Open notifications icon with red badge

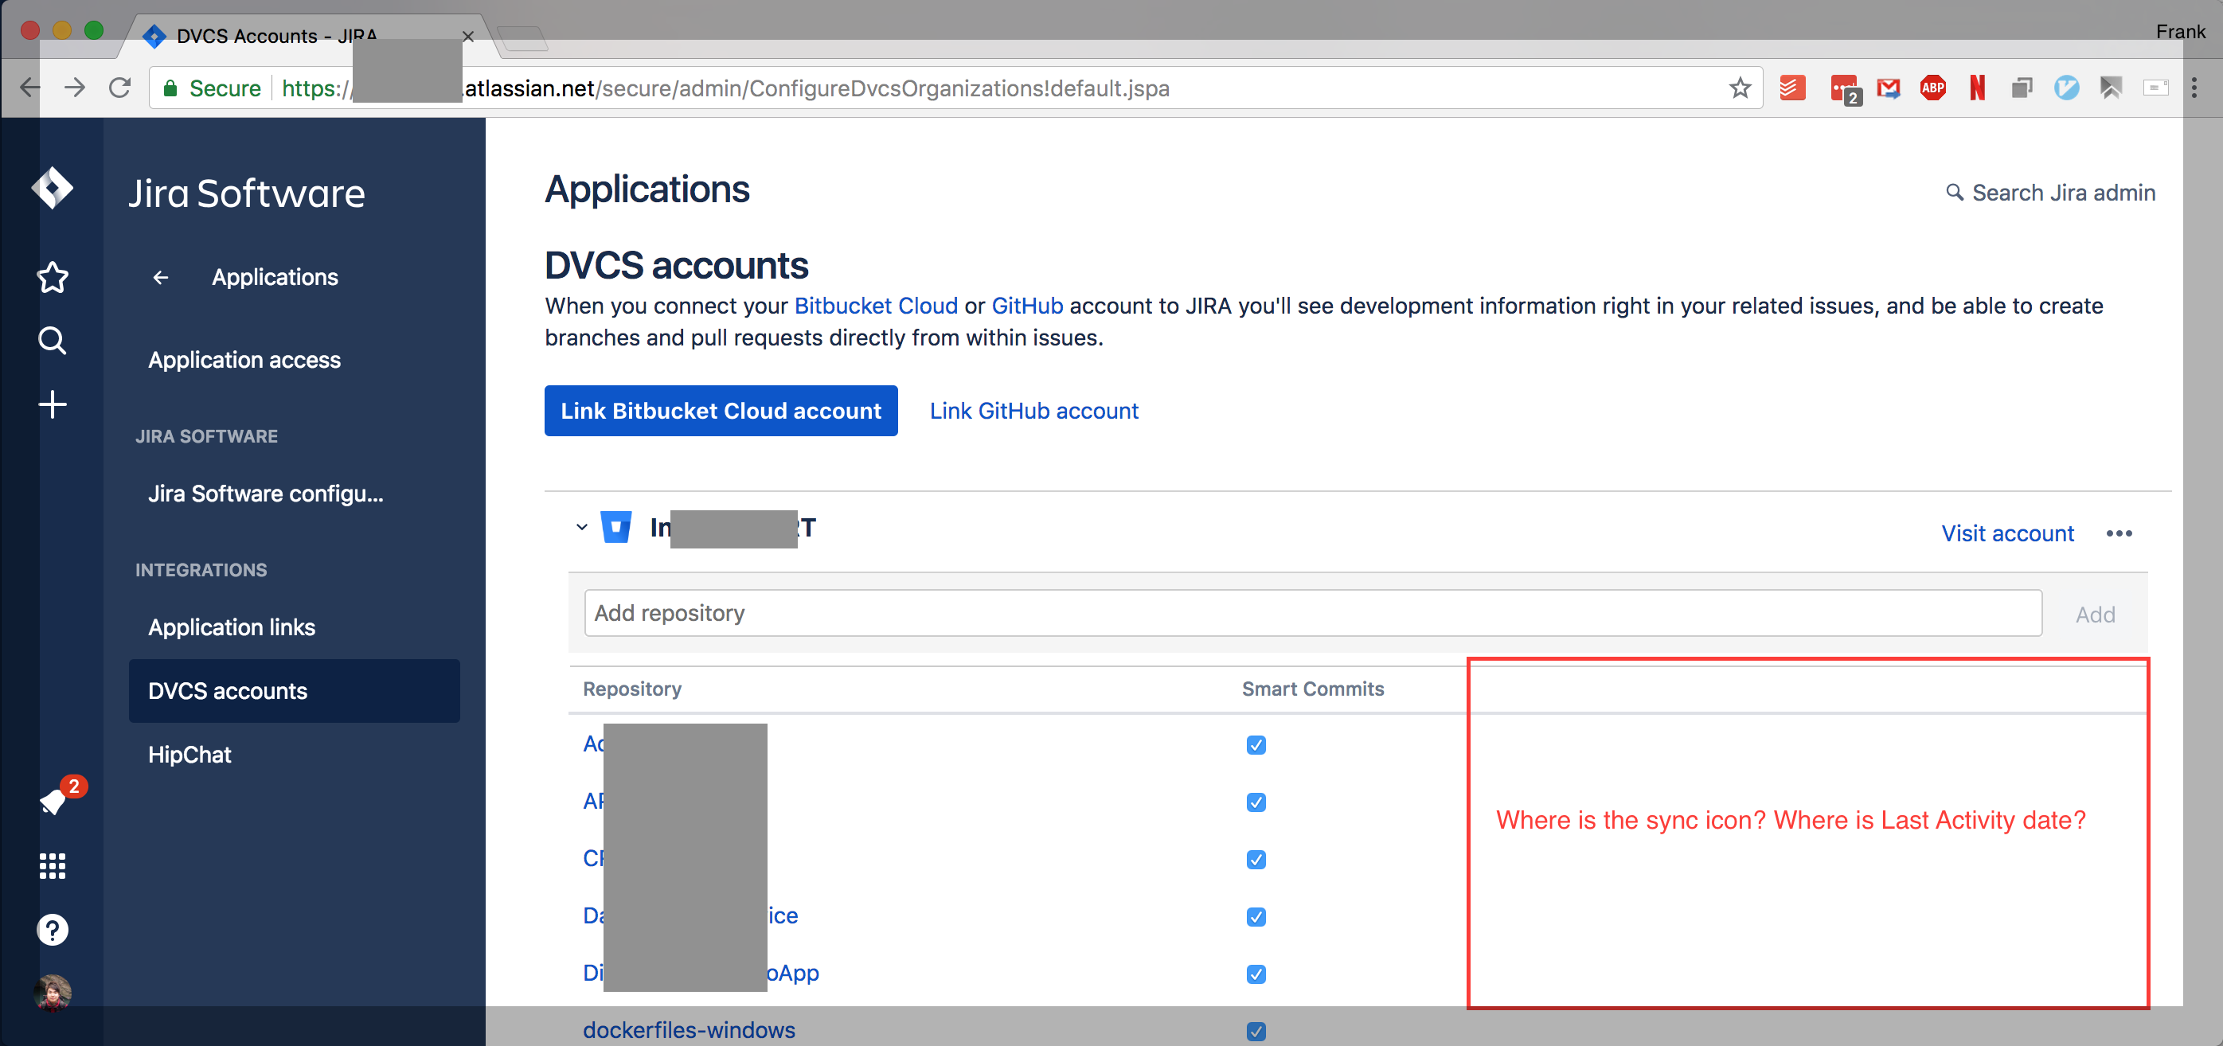pos(53,802)
